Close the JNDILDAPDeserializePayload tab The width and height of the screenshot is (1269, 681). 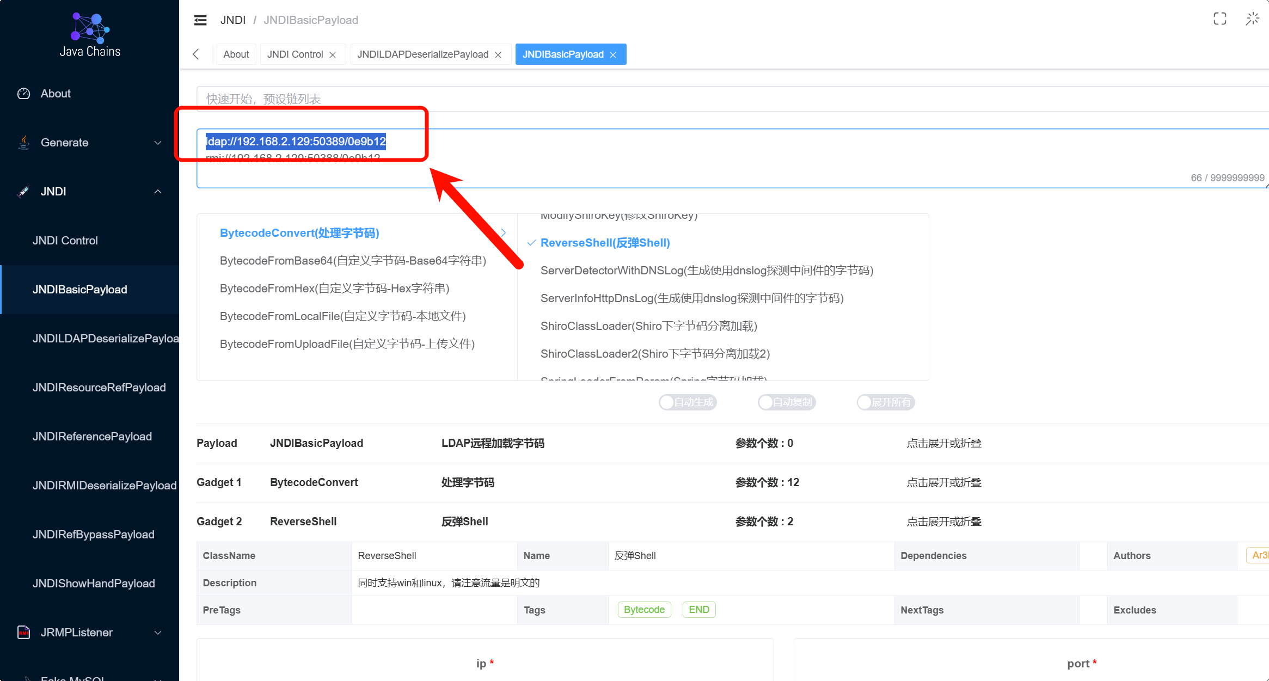point(498,55)
